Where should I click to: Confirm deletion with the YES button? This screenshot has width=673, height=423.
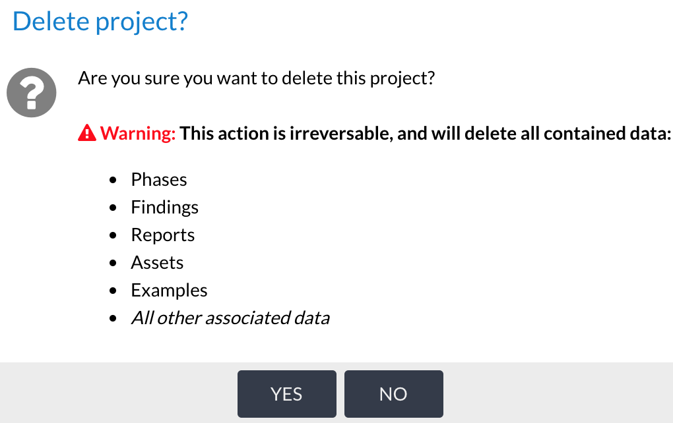286,394
